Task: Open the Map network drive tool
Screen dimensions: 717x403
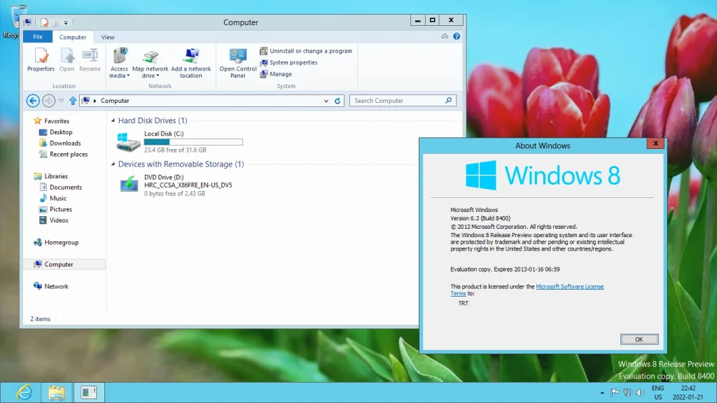Action: tap(151, 62)
